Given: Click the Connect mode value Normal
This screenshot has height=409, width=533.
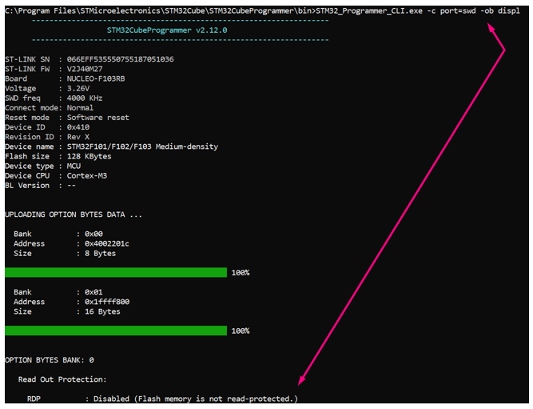Looking at the screenshot, I should (x=80, y=108).
